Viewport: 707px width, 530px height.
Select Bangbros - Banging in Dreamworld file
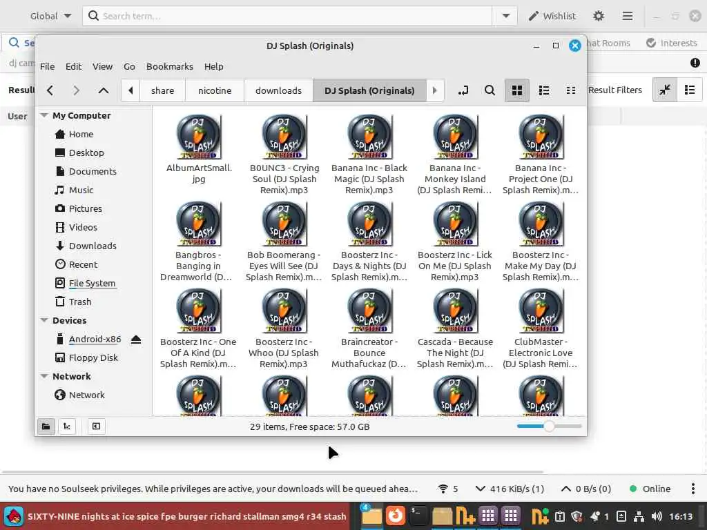click(198, 241)
